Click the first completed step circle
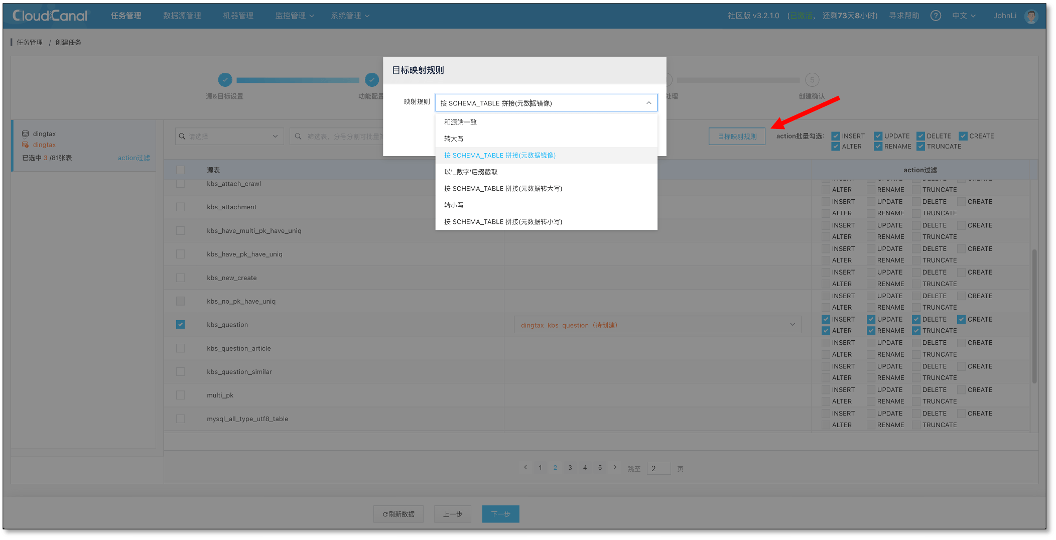This screenshot has height=540, width=1056. pyautogui.click(x=225, y=80)
